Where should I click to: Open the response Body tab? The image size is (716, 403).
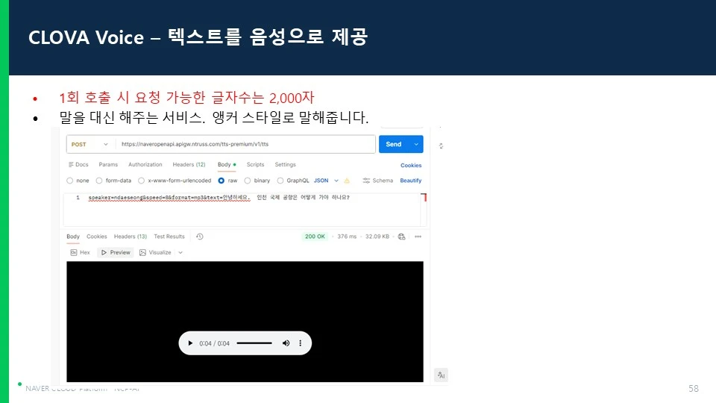(73, 237)
